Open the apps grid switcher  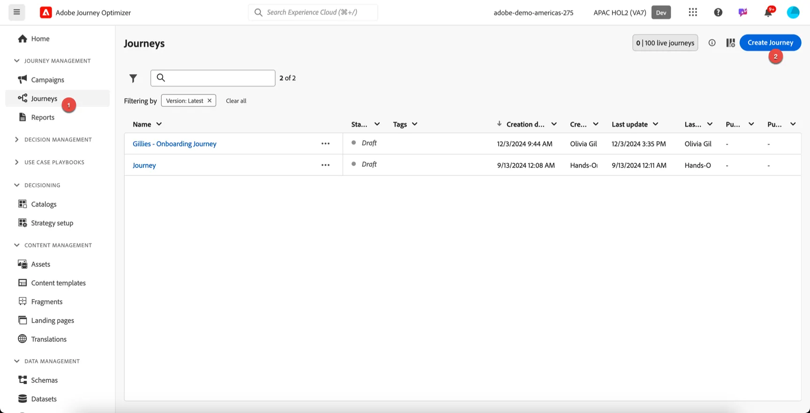(693, 12)
